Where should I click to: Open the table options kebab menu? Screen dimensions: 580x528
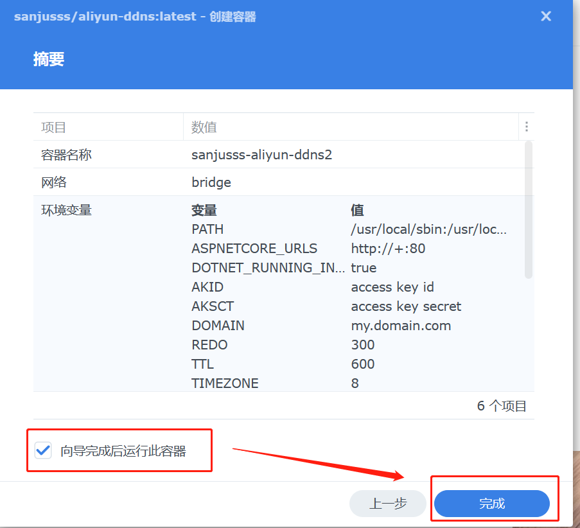point(526,127)
